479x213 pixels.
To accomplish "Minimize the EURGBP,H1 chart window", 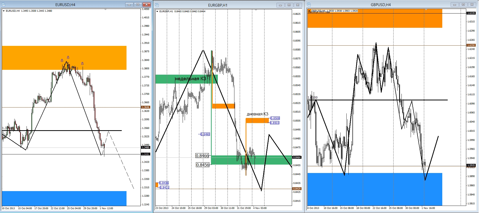I will click(281, 5).
